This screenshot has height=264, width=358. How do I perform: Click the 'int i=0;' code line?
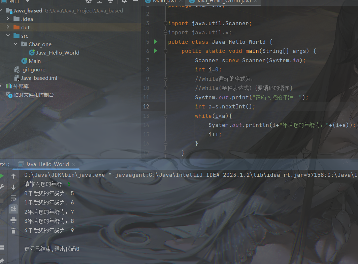pos(208,70)
